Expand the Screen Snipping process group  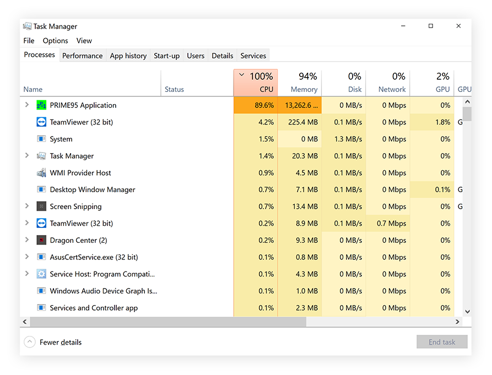pyautogui.click(x=27, y=206)
